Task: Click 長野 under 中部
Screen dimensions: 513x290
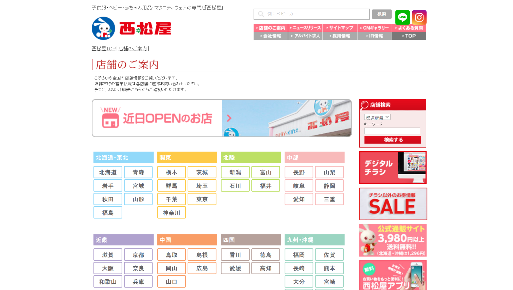Action: point(299,172)
